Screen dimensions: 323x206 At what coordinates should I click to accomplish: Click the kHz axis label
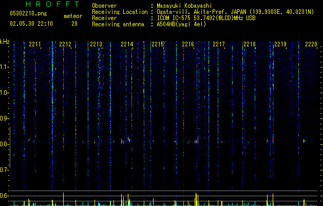(x=5, y=42)
